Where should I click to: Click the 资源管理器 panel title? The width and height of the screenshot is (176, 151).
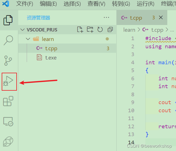(39, 18)
